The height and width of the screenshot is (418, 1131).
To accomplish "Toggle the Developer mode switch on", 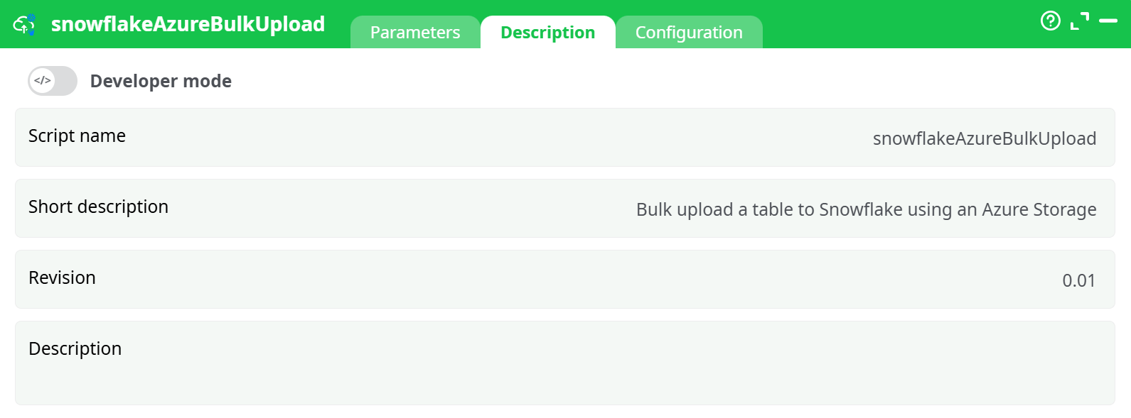I will [x=52, y=80].
